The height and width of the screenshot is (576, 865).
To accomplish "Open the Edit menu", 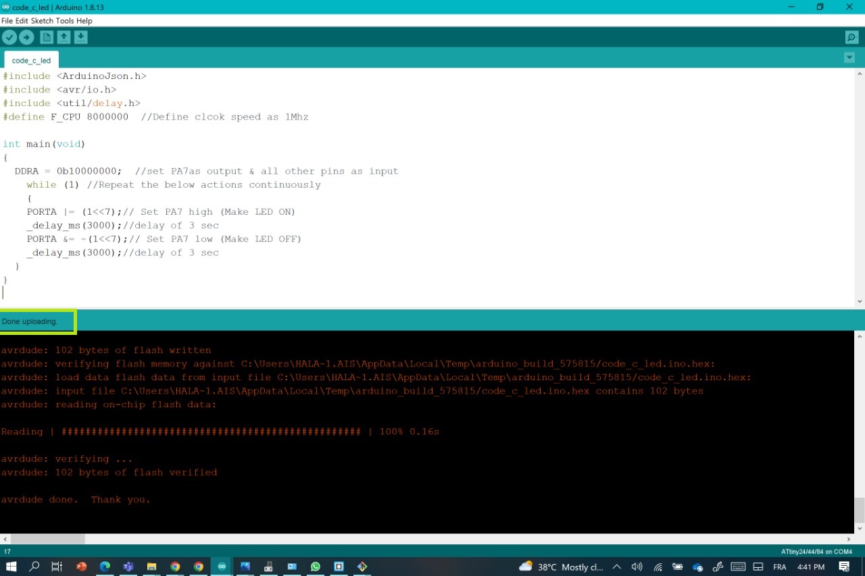I will tap(22, 21).
